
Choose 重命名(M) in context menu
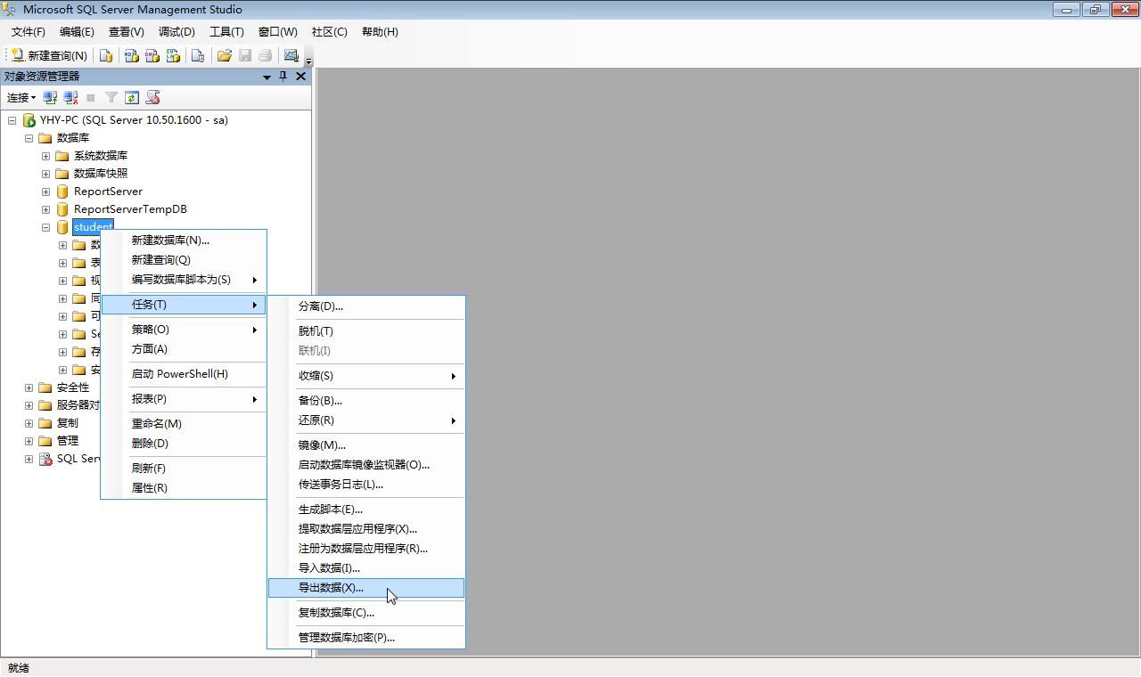(184, 424)
